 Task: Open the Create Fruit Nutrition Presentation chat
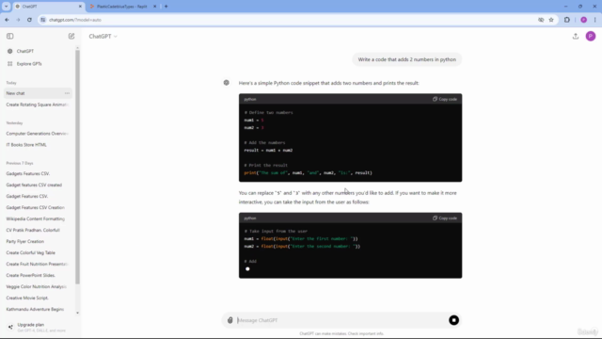[38, 264]
